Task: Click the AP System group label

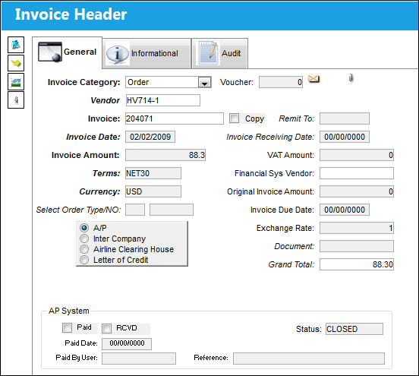Action: [69, 311]
